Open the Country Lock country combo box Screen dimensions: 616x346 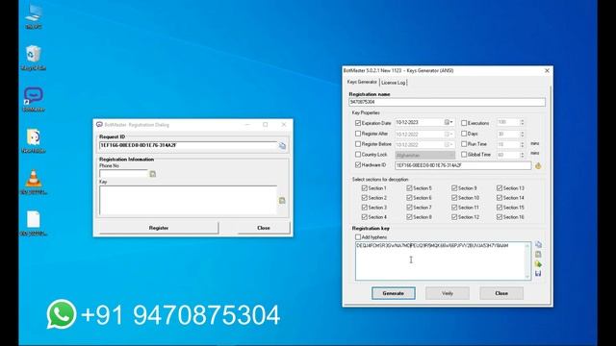[x=425, y=155]
